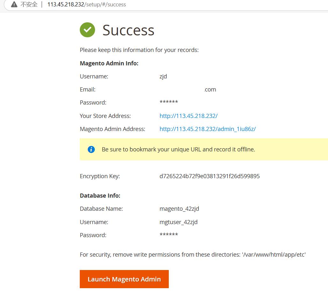Click the Success heading text

pyautogui.click(x=129, y=30)
